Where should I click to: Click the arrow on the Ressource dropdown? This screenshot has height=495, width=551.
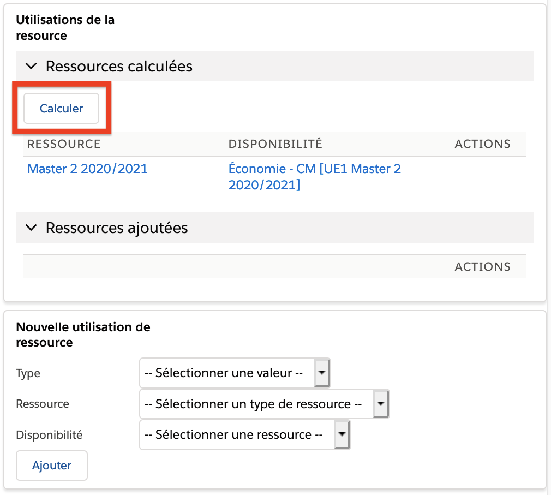[380, 404]
